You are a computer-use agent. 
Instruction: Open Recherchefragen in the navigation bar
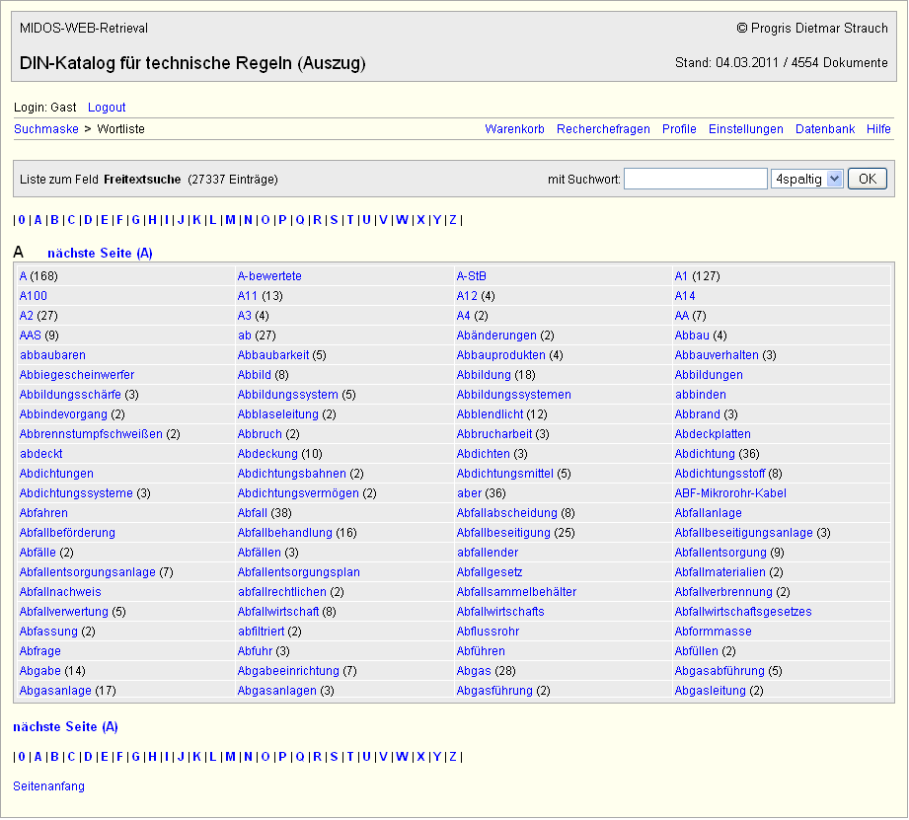pos(603,129)
